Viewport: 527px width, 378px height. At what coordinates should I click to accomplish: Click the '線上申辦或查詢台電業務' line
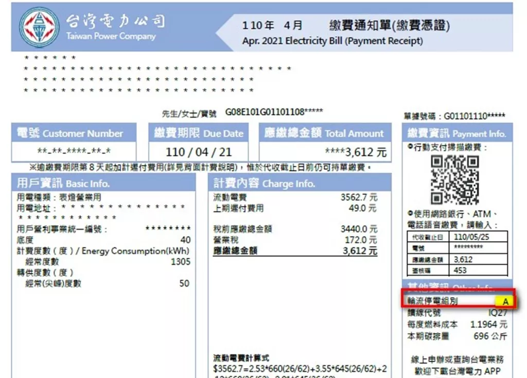[457, 360]
